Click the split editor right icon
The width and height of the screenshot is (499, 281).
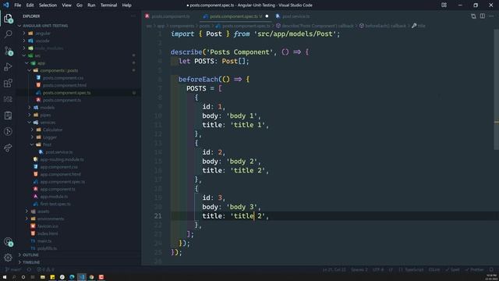(x=483, y=16)
